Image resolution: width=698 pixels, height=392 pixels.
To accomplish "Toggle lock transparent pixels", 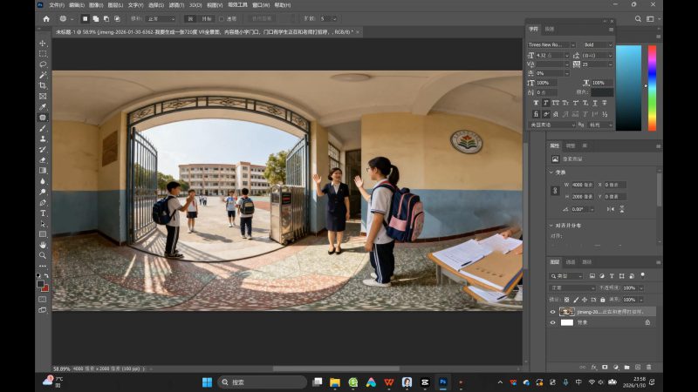I will (x=566, y=300).
